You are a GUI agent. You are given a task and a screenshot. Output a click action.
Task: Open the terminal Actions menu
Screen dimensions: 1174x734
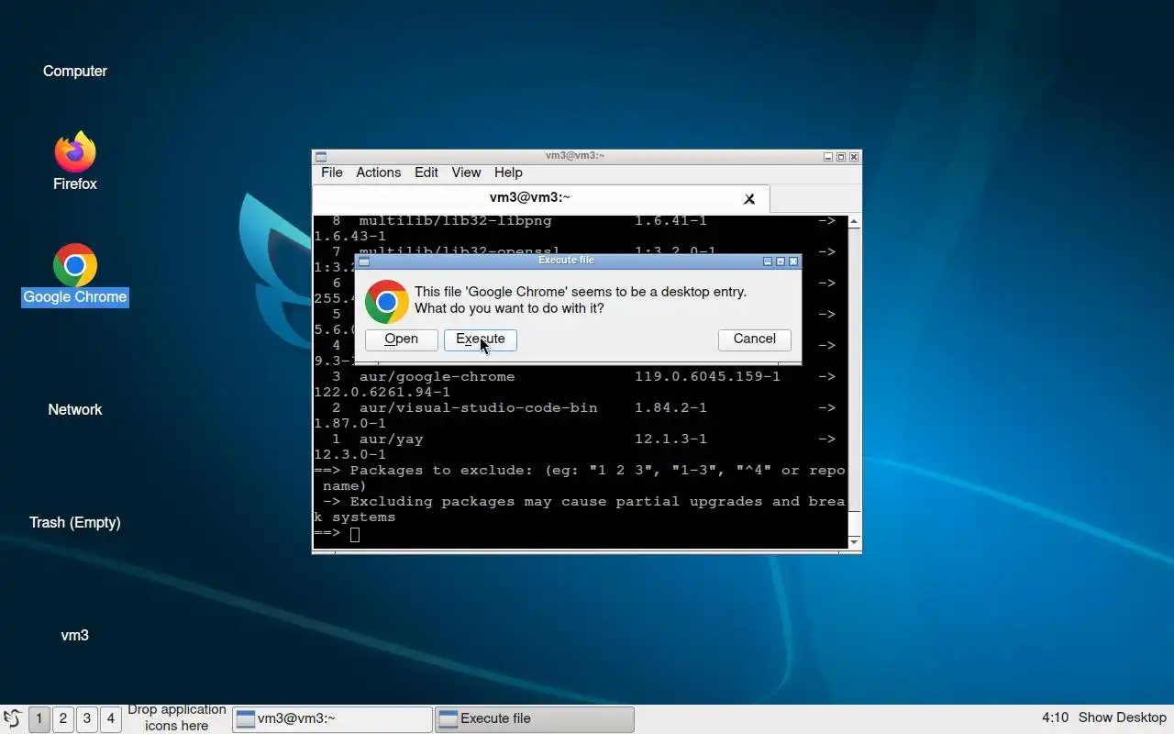(379, 172)
